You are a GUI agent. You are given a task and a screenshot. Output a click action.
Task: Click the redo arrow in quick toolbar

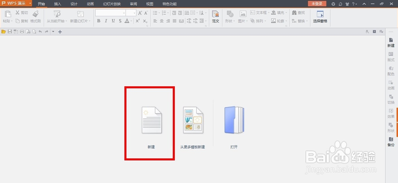47,32
